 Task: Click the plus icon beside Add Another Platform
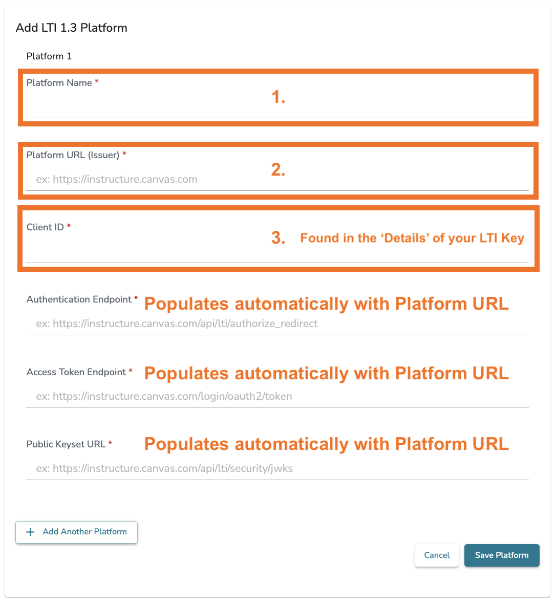point(31,532)
